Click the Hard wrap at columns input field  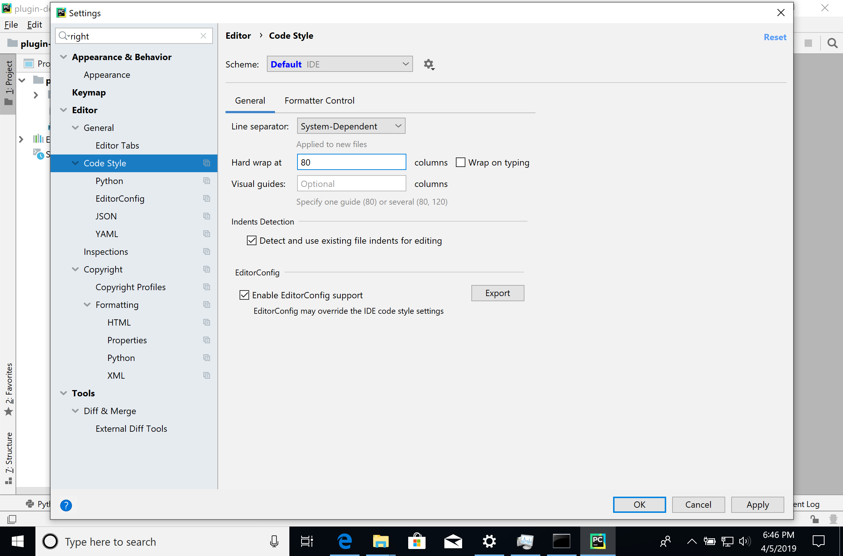(350, 162)
